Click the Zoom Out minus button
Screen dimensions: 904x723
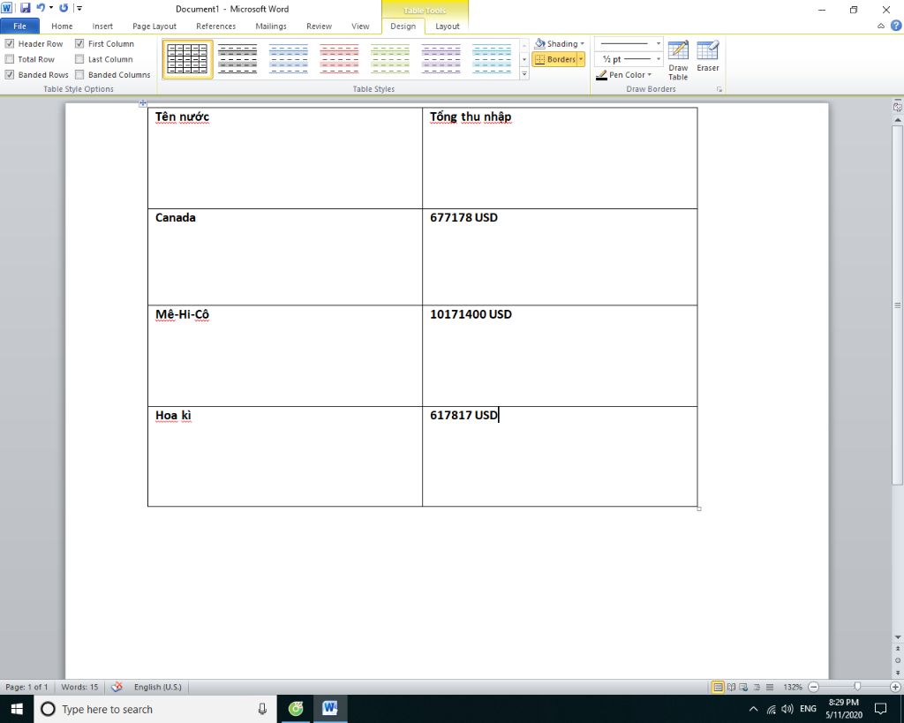pyautogui.click(x=813, y=687)
